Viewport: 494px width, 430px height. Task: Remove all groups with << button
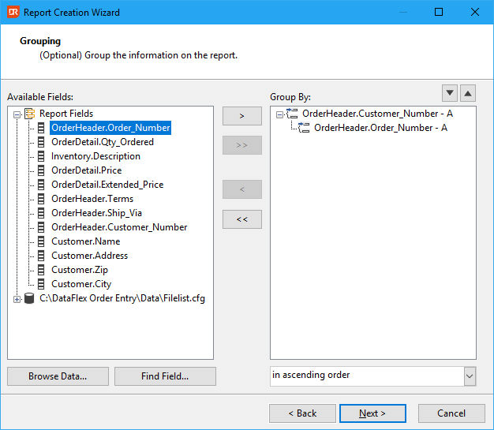(x=242, y=219)
